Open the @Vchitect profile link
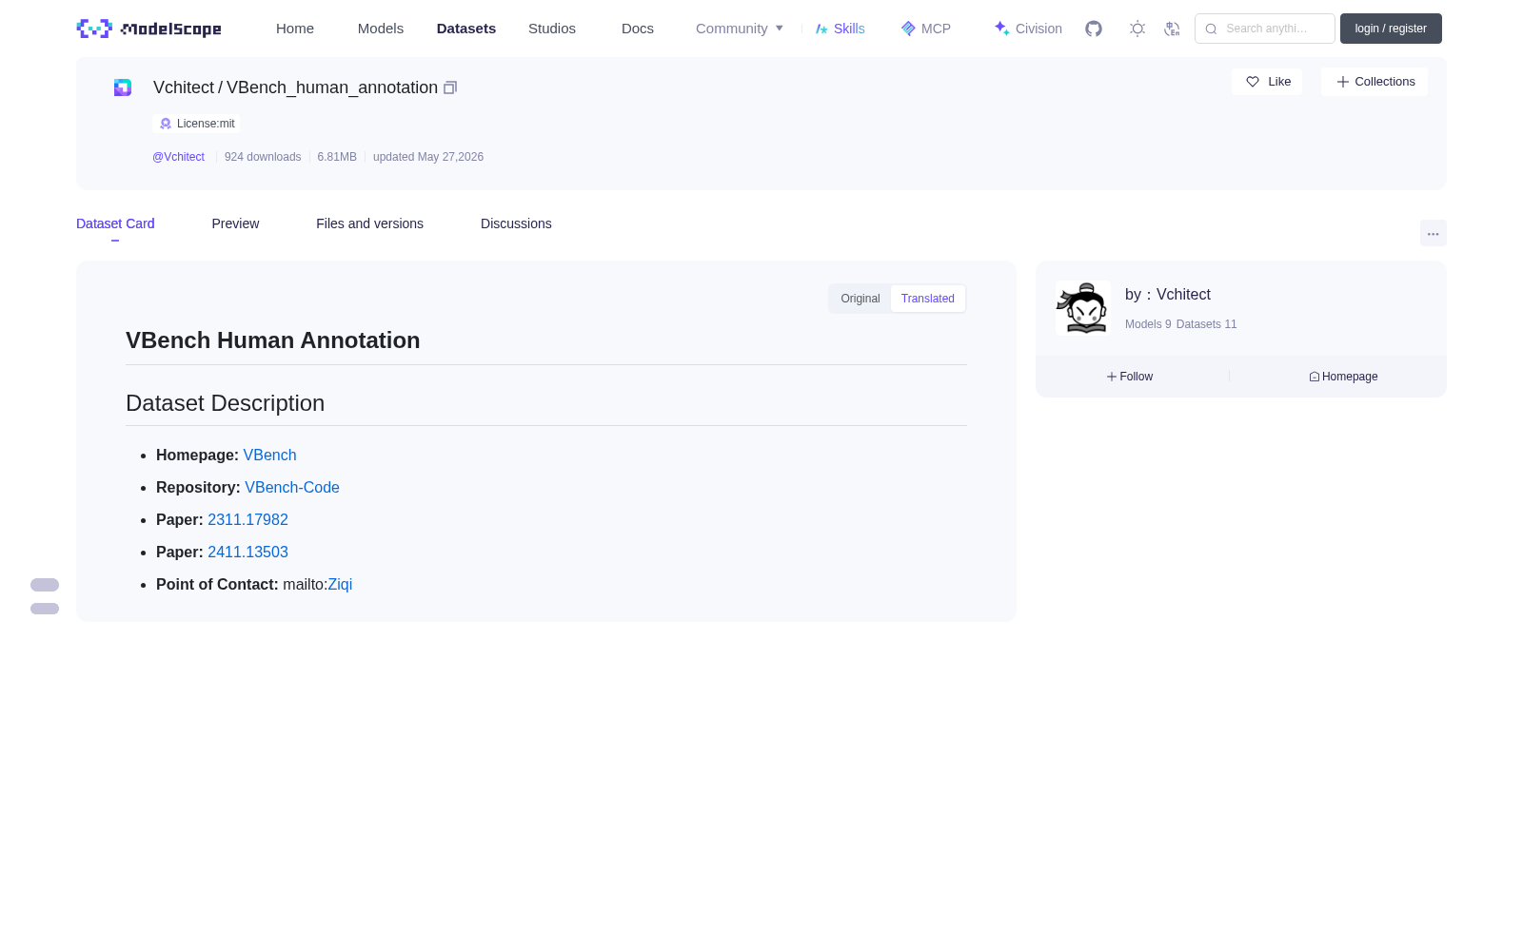1523x951 pixels. [178, 157]
